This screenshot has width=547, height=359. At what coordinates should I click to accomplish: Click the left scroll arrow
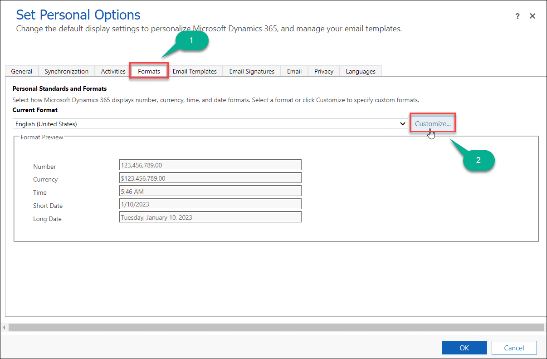tap(4, 327)
